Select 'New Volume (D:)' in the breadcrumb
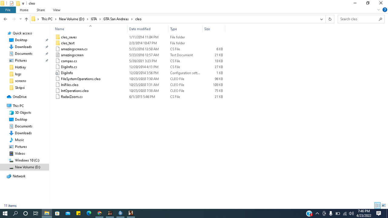The height and width of the screenshot is (218, 388). [72, 19]
